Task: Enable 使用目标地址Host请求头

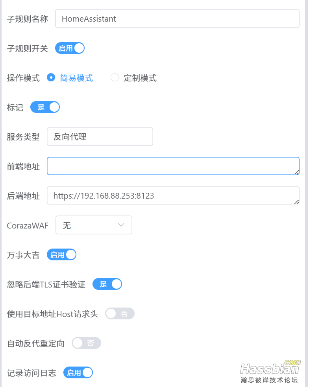Action: pos(120,313)
